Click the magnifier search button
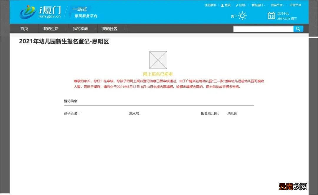The image size is (318, 195). [298, 29]
